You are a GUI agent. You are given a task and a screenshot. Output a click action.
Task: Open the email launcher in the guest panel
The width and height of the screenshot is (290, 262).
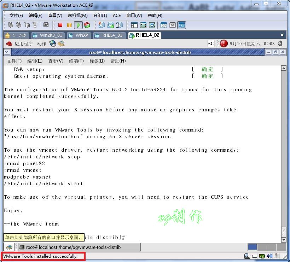[x=61, y=43]
